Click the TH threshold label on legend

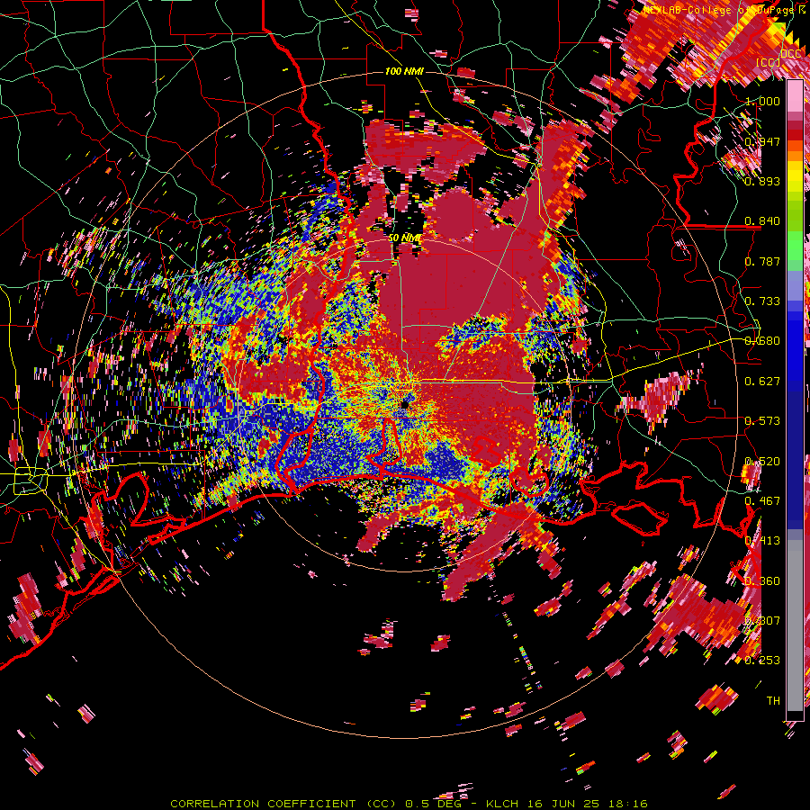773,700
